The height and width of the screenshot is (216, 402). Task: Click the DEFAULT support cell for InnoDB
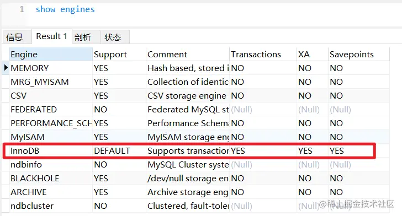point(119,151)
